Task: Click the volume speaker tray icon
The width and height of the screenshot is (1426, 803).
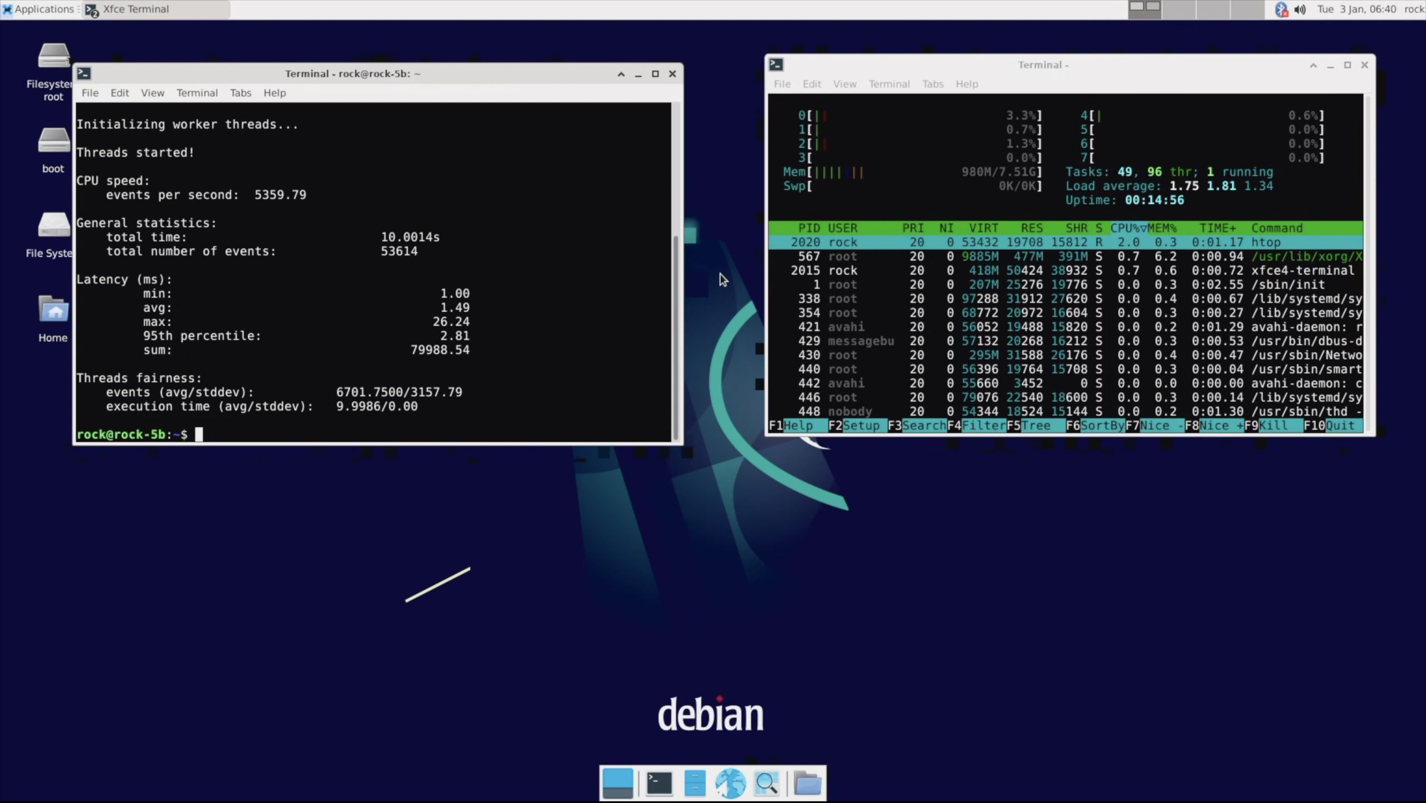Action: (x=1300, y=9)
